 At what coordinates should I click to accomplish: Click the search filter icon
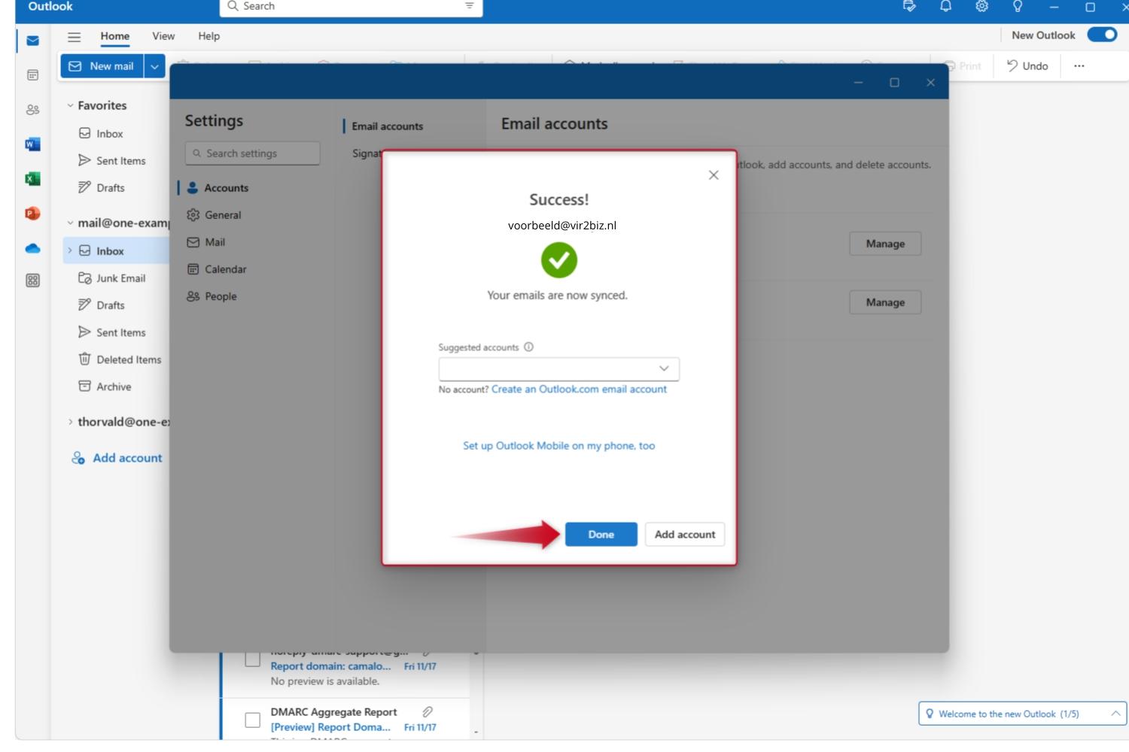[x=469, y=6]
